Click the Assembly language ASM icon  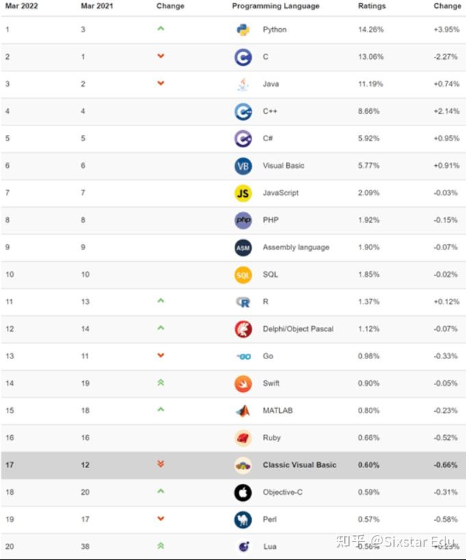tap(243, 247)
